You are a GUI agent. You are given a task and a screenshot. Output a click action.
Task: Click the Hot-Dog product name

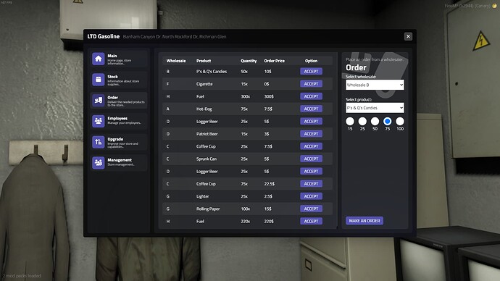(204, 109)
